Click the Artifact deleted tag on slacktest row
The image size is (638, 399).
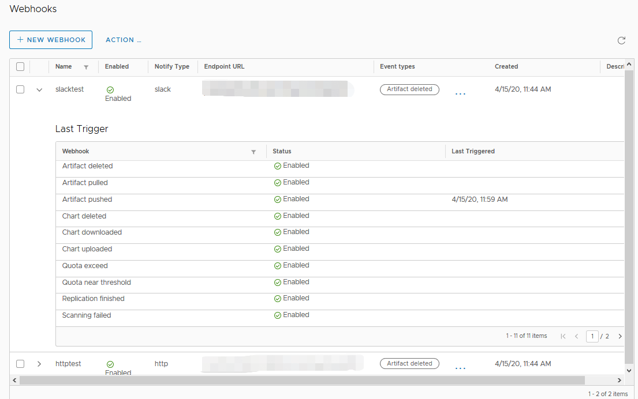pyautogui.click(x=409, y=89)
